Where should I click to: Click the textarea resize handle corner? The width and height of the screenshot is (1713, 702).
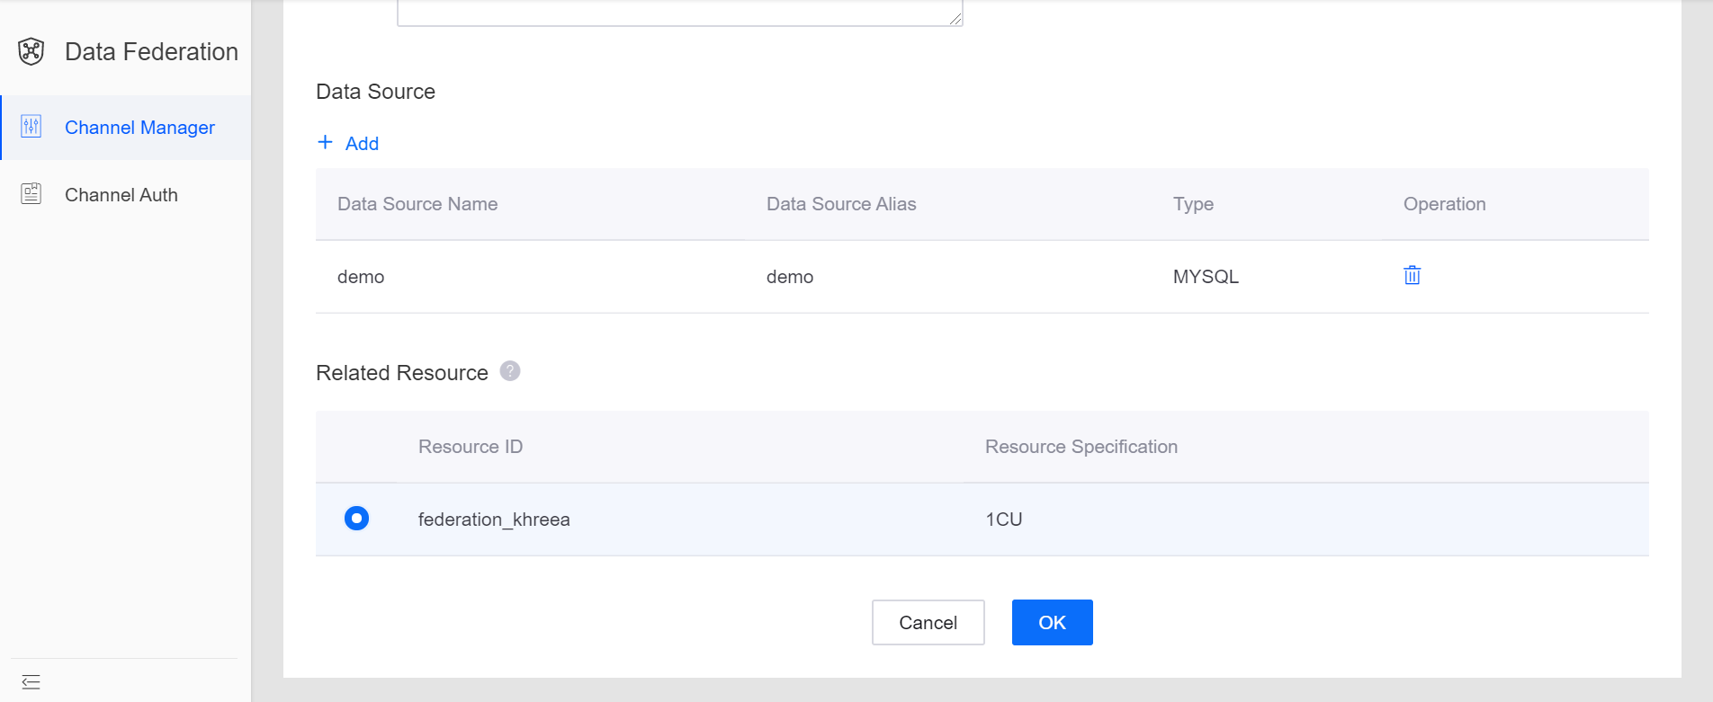[x=955, y=18]
